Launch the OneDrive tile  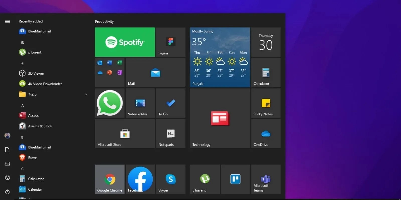[x=266, y=134]
